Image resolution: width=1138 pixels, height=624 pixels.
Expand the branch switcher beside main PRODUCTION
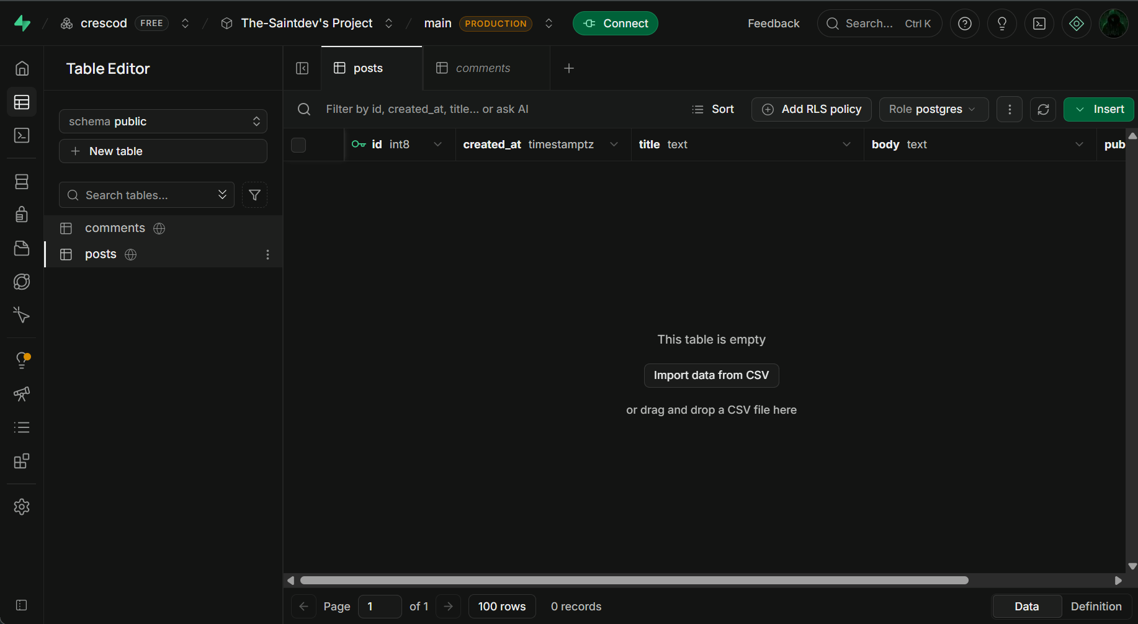click(x=549, y=24)
